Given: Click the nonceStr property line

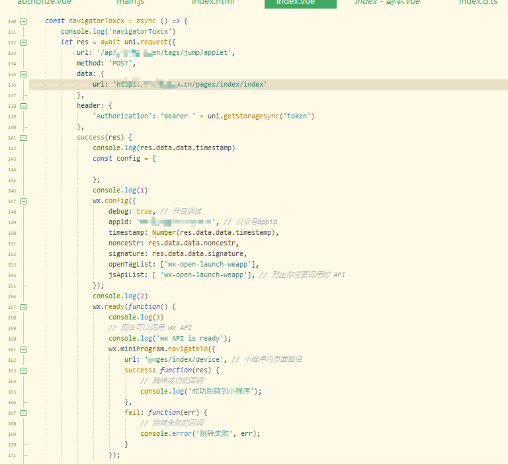Looking at the screenshot, I should [174, 243].
